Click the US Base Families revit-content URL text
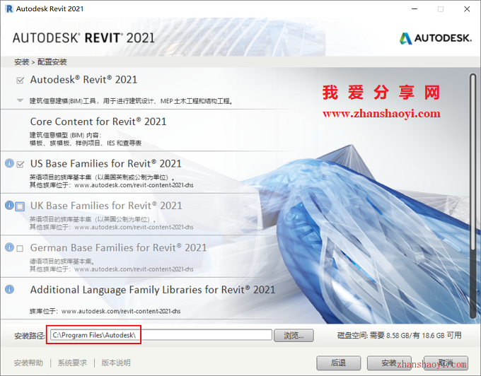Screen dimensions: 481x376 click(134, 185)
